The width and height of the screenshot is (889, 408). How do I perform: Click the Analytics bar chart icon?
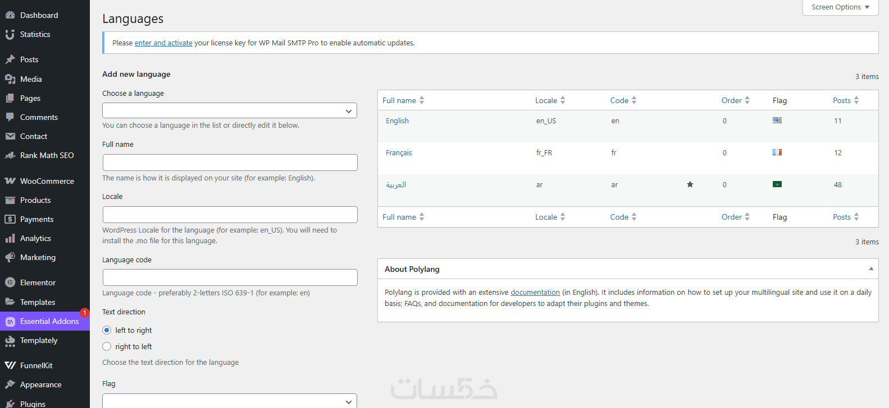[10, 238]
